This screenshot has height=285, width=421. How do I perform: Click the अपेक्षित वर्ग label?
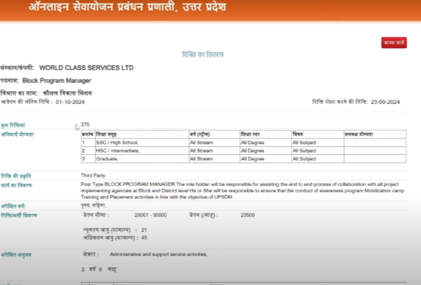pyautogui.click(x=13, y=206)
